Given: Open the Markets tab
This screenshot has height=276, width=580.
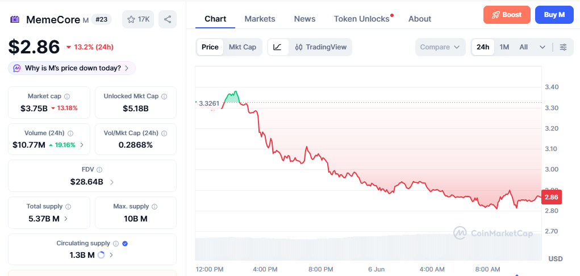Looking at the screenshot, I should point(260,19).
